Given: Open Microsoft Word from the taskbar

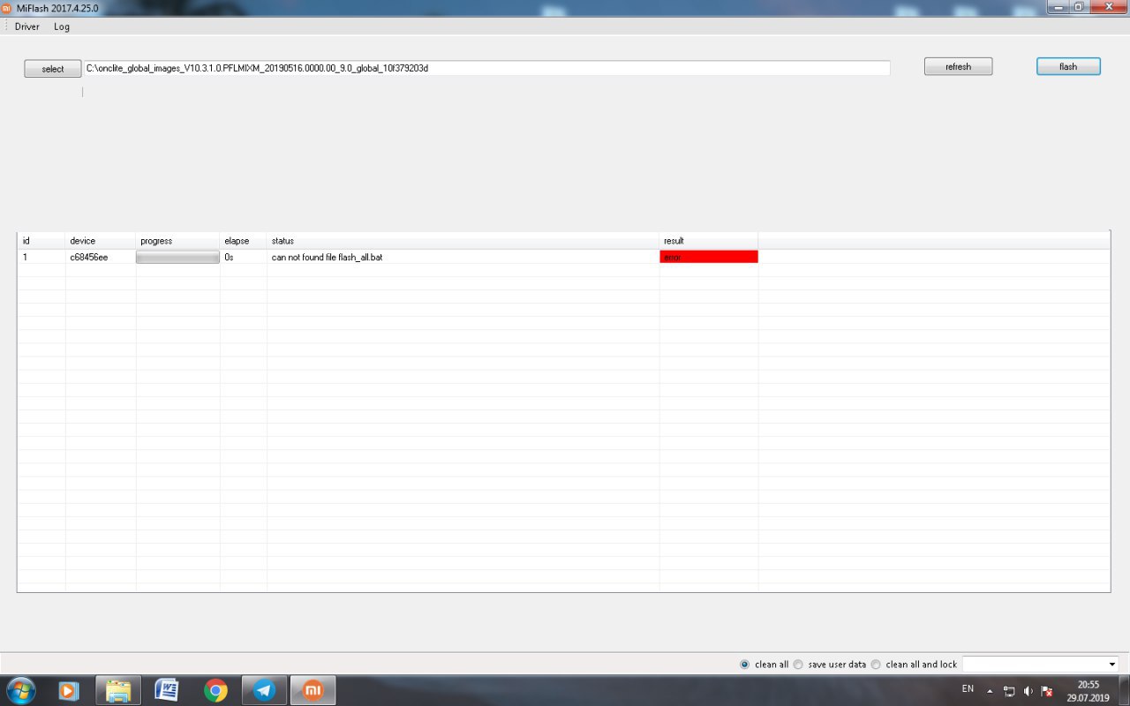Looking at the screenshot, I should tap(167, 690).
